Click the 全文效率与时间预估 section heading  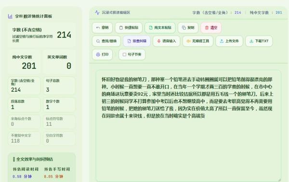coord(35,159)
